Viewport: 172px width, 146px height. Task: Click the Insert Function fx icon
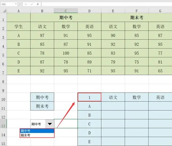[38, 4]
